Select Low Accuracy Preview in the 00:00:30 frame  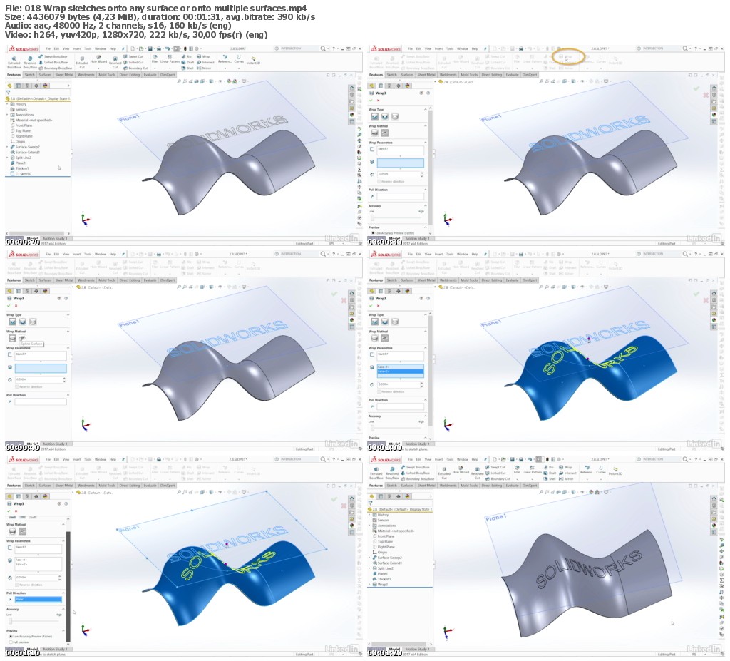(372, 233)
